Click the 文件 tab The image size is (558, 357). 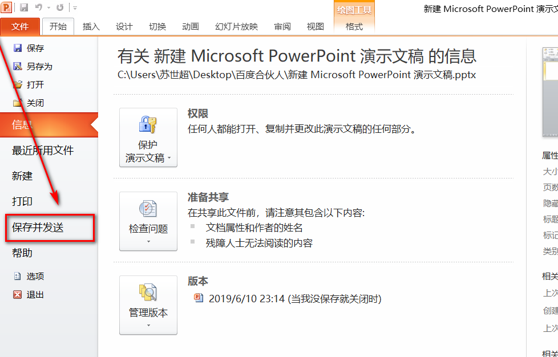[x=20, y=26]
